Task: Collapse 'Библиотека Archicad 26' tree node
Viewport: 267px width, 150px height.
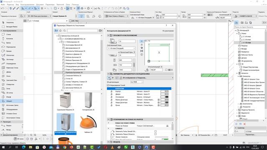Action: pos(57,36)
